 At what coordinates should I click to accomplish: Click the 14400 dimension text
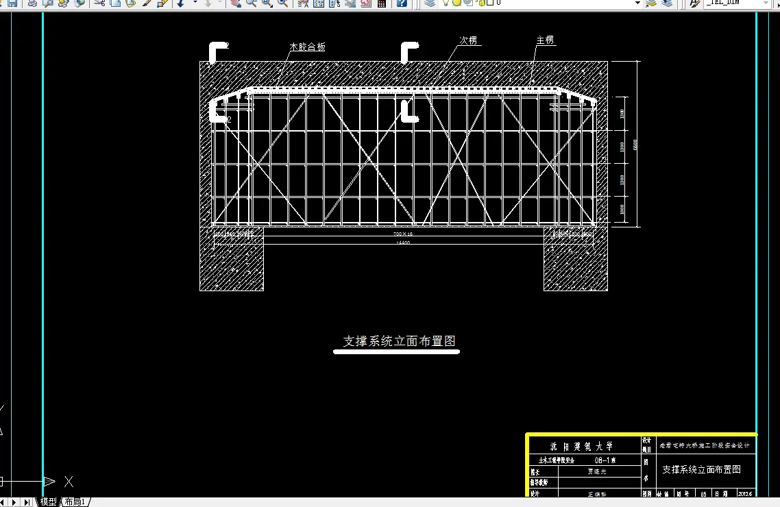[403, 243]
